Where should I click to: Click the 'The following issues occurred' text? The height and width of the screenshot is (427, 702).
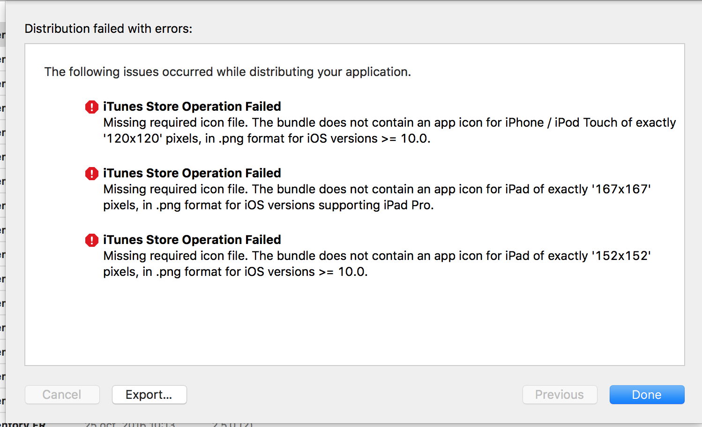pos(228,72)
